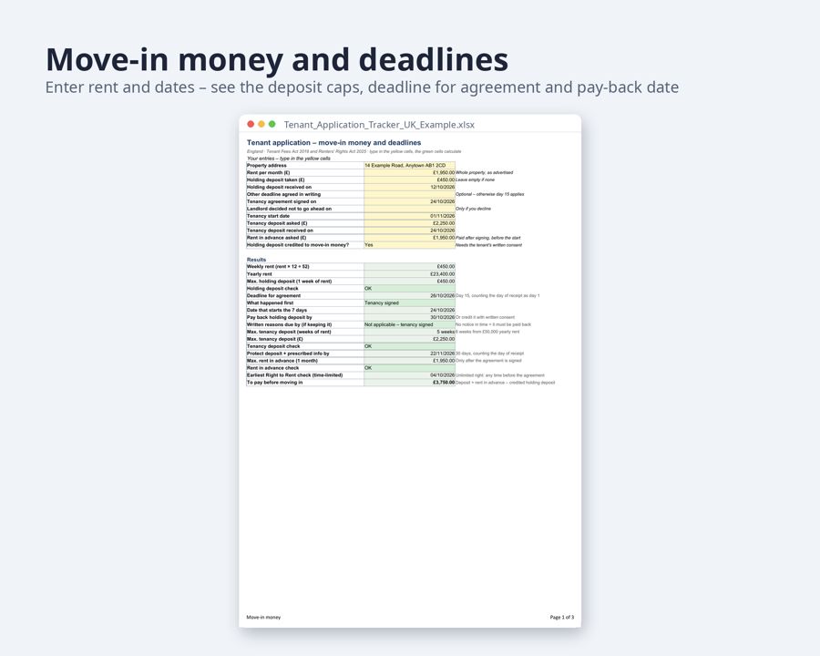Select the Holding deposit taken (£) value cell

(409, 180)
